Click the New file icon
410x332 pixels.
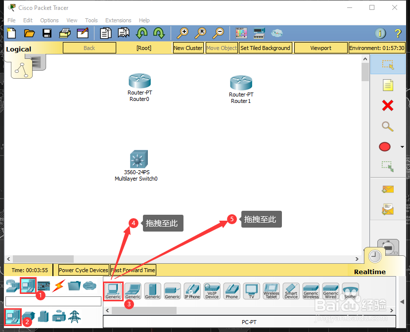click(11, 33)
